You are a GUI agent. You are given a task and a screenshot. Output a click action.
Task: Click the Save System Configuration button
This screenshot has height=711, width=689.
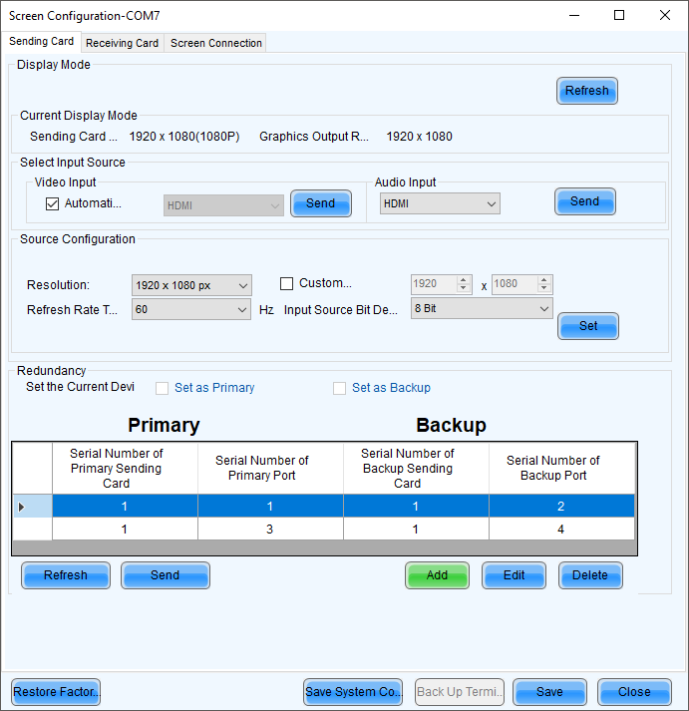click(x=353, y=692)
